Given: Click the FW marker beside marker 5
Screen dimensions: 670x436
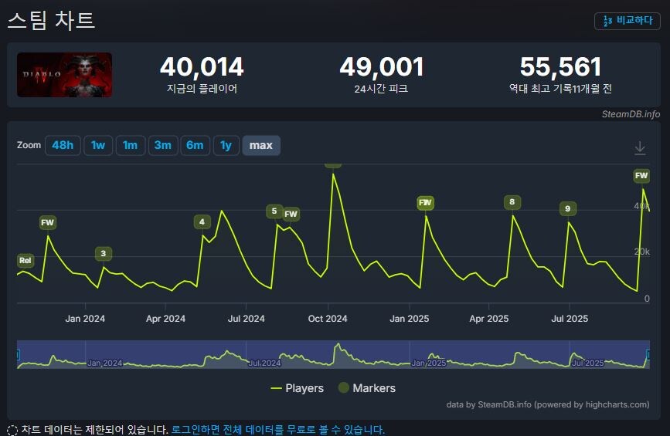Looking at the screenshot, I should 291,215.
